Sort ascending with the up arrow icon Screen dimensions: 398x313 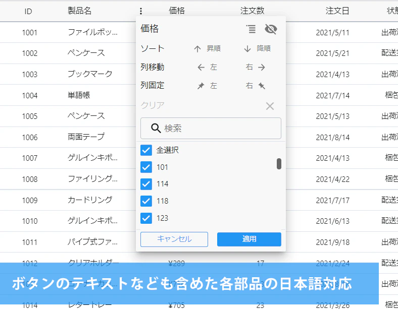[x=197, y=48]
